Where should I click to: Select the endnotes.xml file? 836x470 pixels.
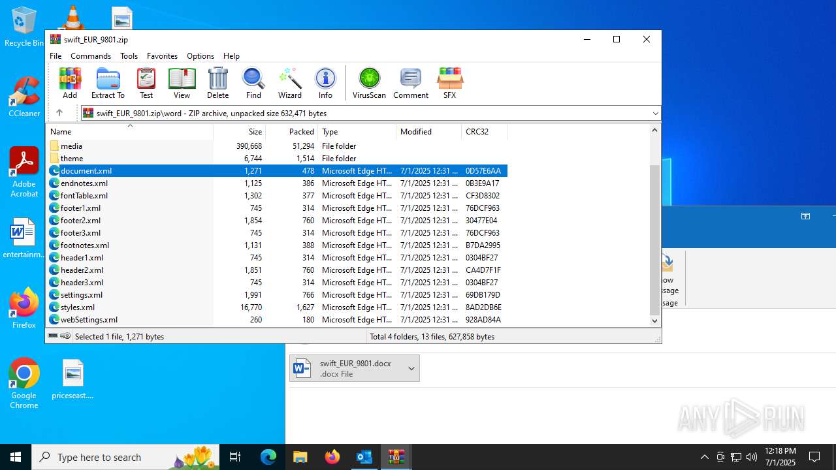[x=277, y=183]
